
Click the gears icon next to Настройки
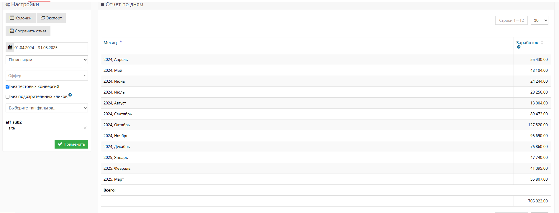(8, 5)
